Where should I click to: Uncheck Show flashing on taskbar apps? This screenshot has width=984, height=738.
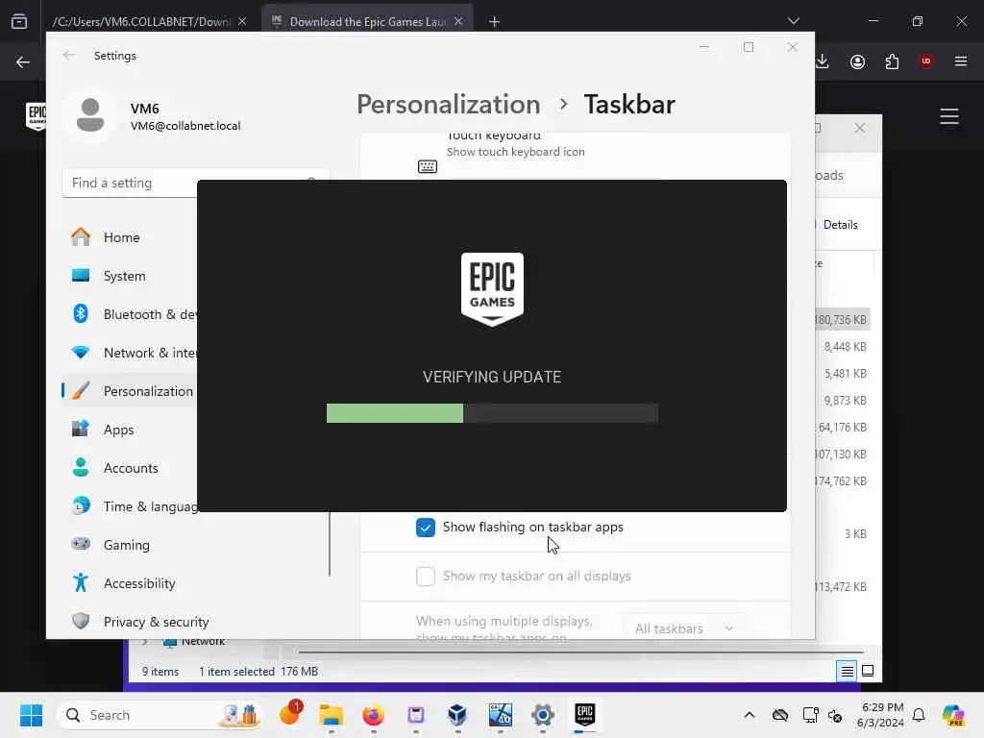pyautogui.click(x=426, y=528)
